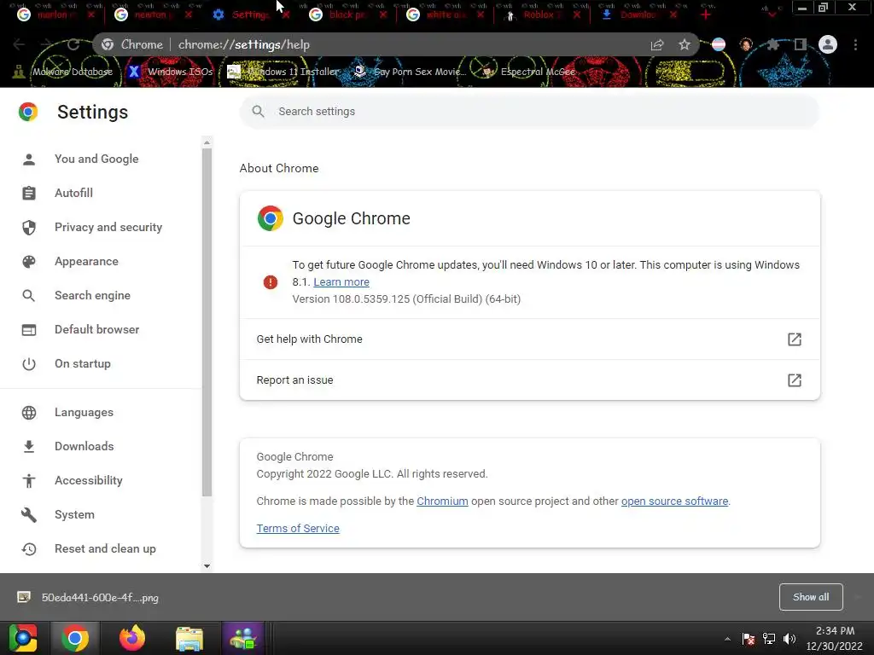Switch to the white tab
Screen dimensions: 874x655
coord(444,14)
